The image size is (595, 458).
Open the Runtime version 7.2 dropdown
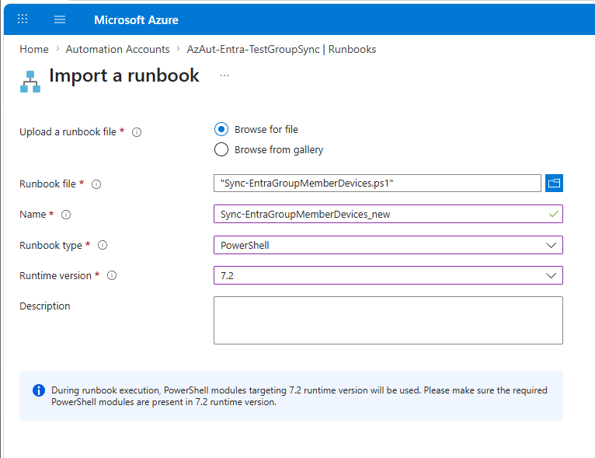tap(388, 275)
